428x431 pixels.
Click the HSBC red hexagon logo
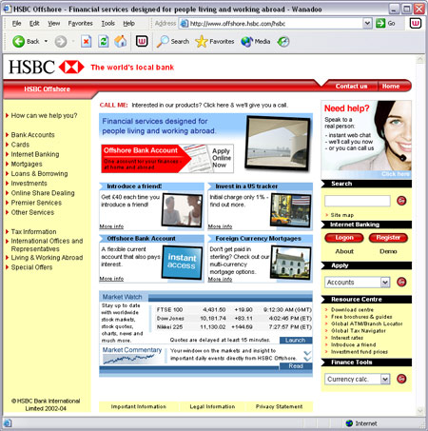coord(71,67)
